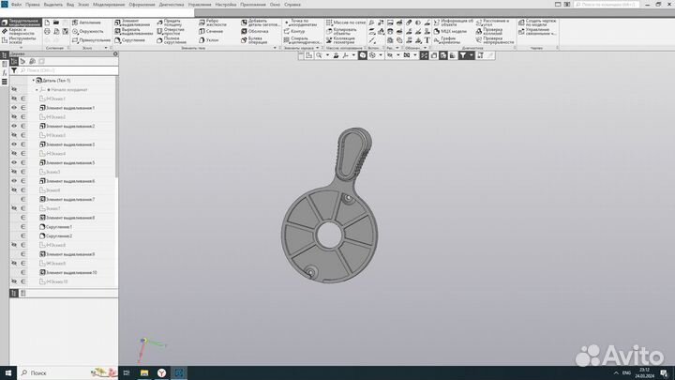Image resolution: width=675 pixels, height=380 pixels.
Task: Select Копировать объекты command
Action: click(341, 32)
